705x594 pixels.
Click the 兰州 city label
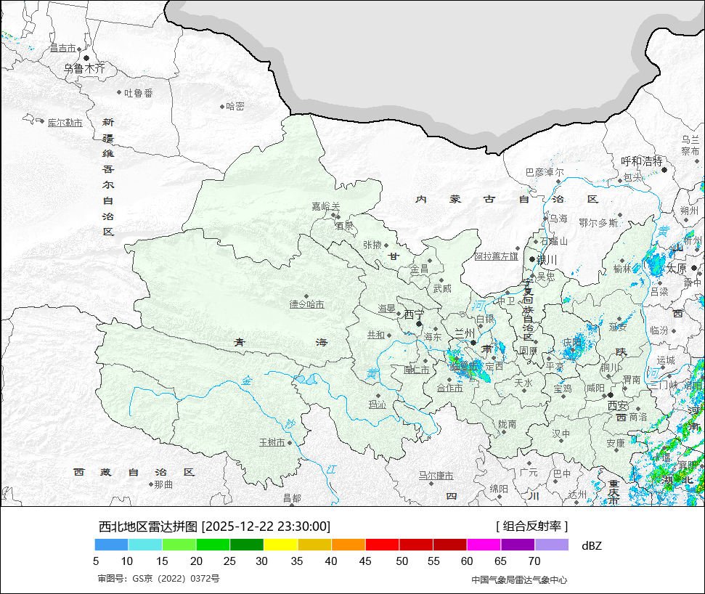coord(465,333)
